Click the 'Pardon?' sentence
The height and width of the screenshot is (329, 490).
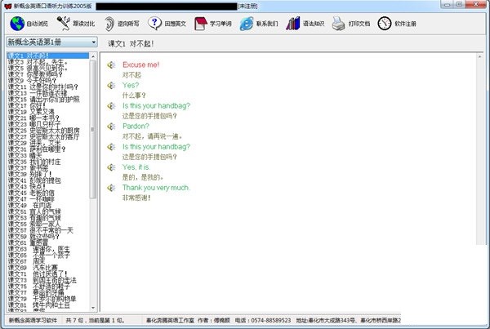136,127
